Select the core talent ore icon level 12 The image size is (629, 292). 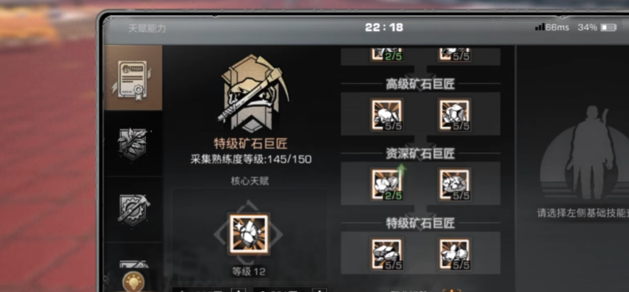tap(249, 234)
